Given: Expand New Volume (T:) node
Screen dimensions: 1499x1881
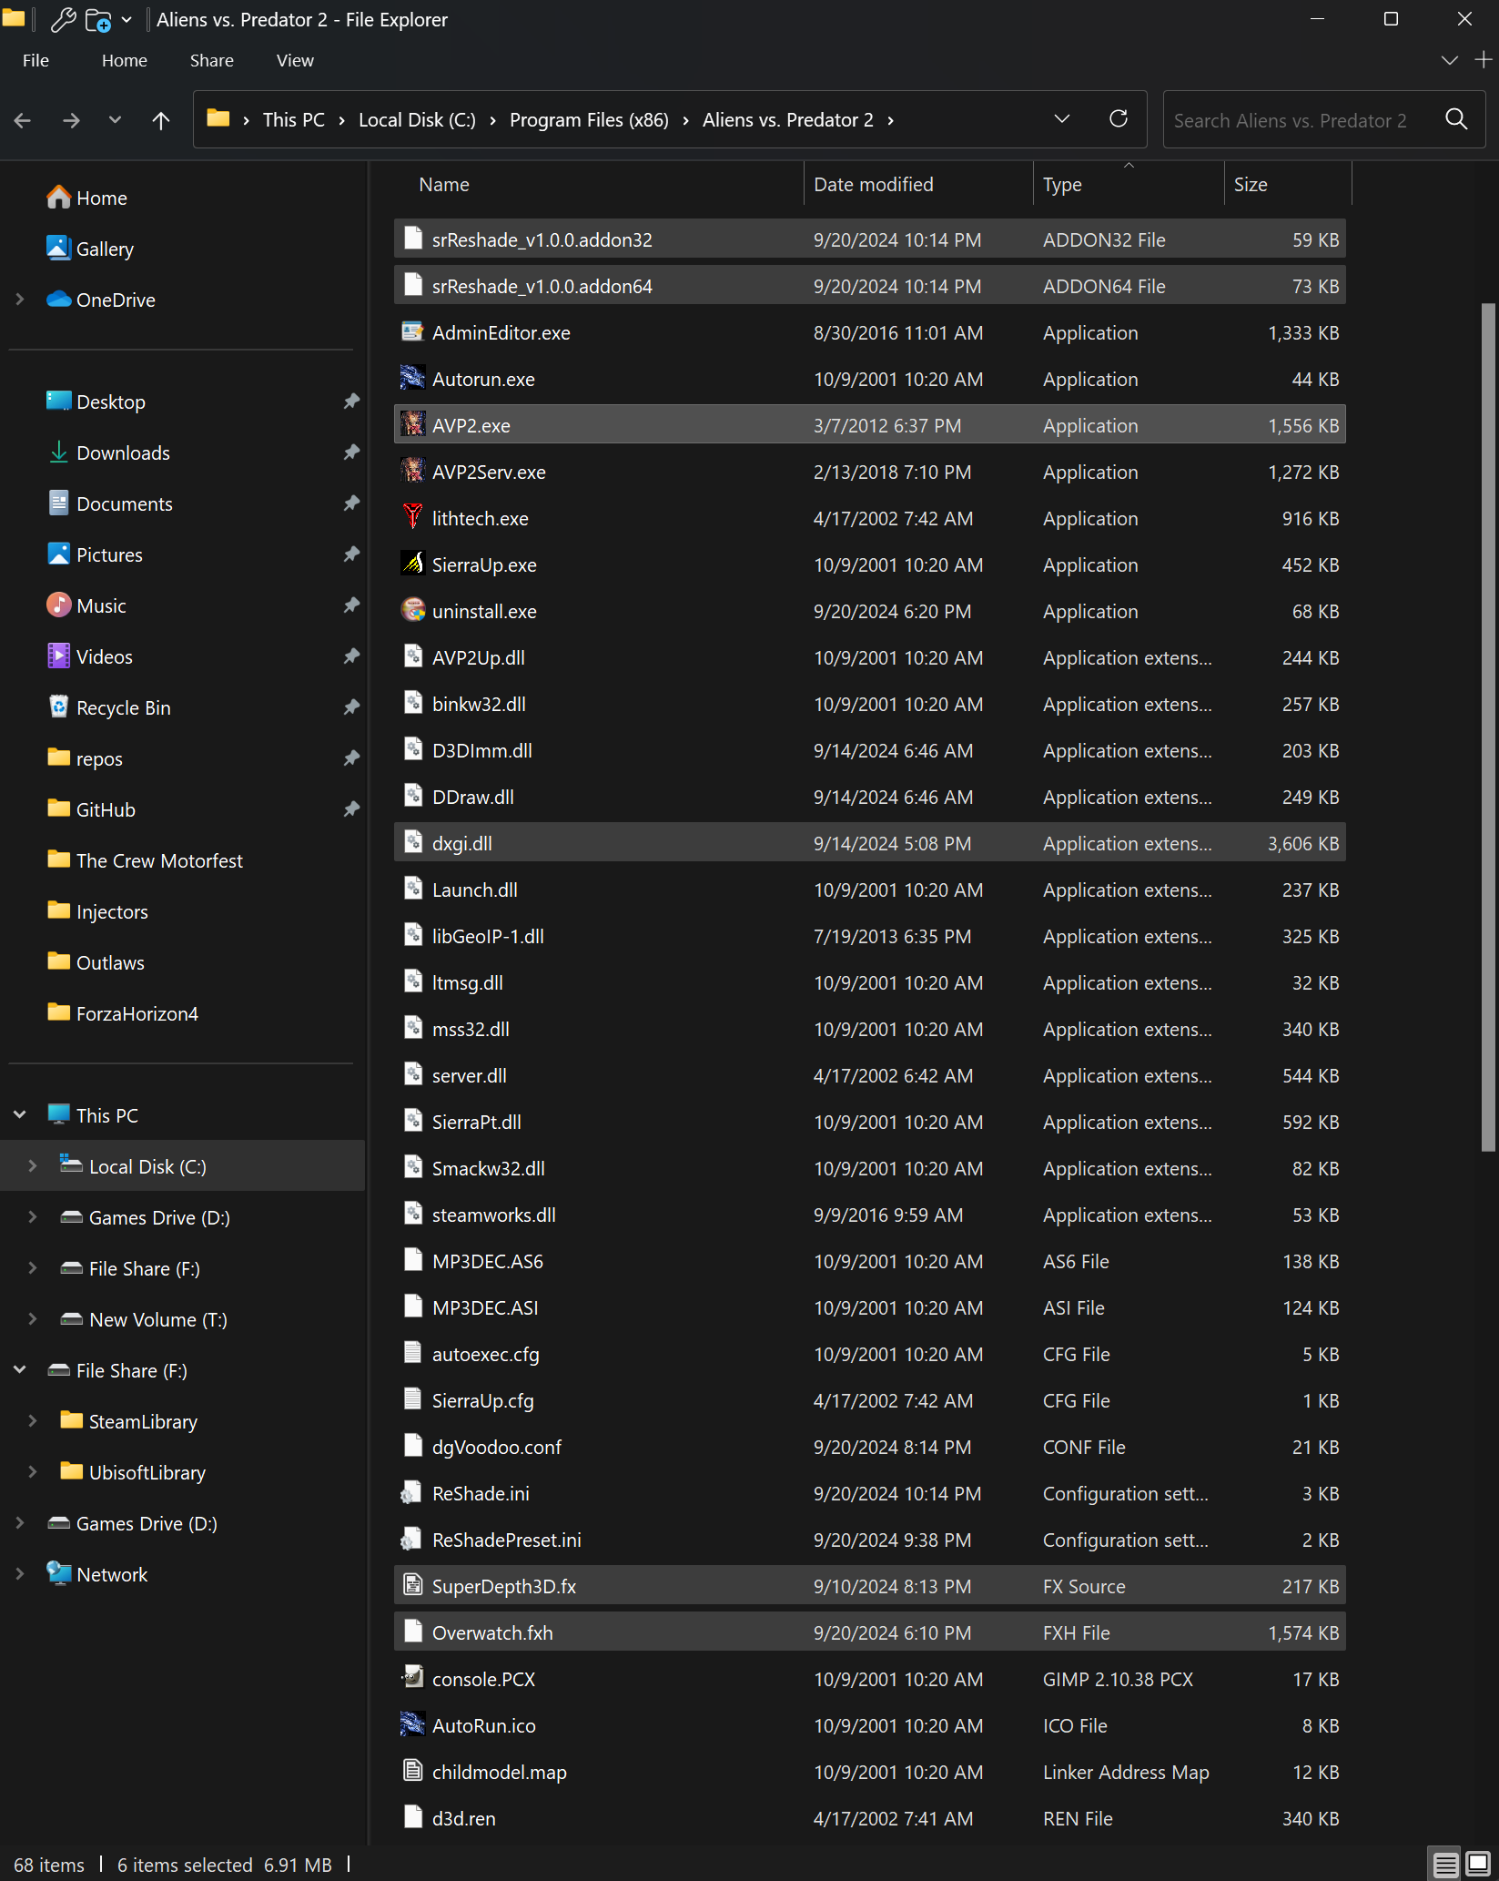Looking at the screenshot, I should click(x=33, y=1319).
